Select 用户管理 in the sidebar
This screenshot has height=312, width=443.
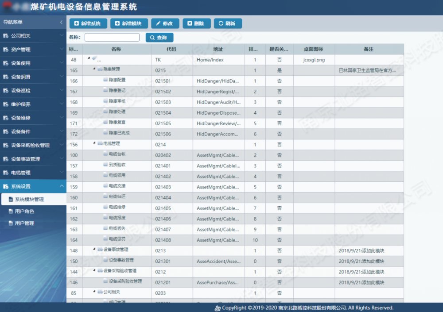(x=24, y=223)
